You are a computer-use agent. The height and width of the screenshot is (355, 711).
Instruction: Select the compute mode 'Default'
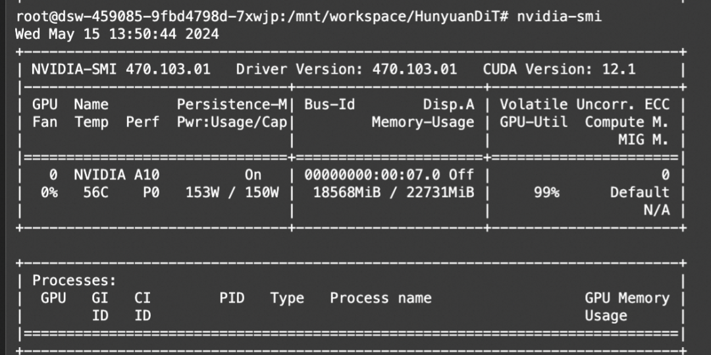point(640,193)
